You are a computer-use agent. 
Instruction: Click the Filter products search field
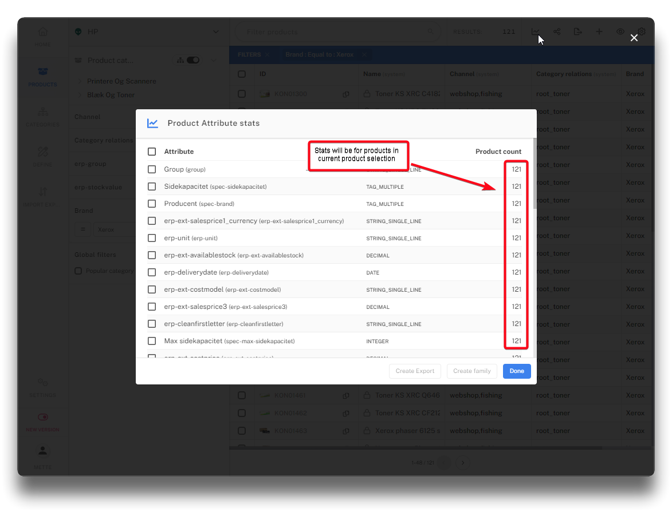pos(338,32)
